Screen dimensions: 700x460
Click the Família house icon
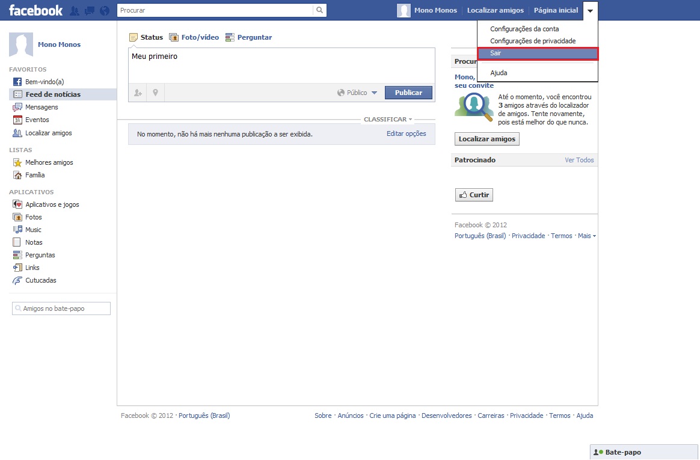(17, 175)
